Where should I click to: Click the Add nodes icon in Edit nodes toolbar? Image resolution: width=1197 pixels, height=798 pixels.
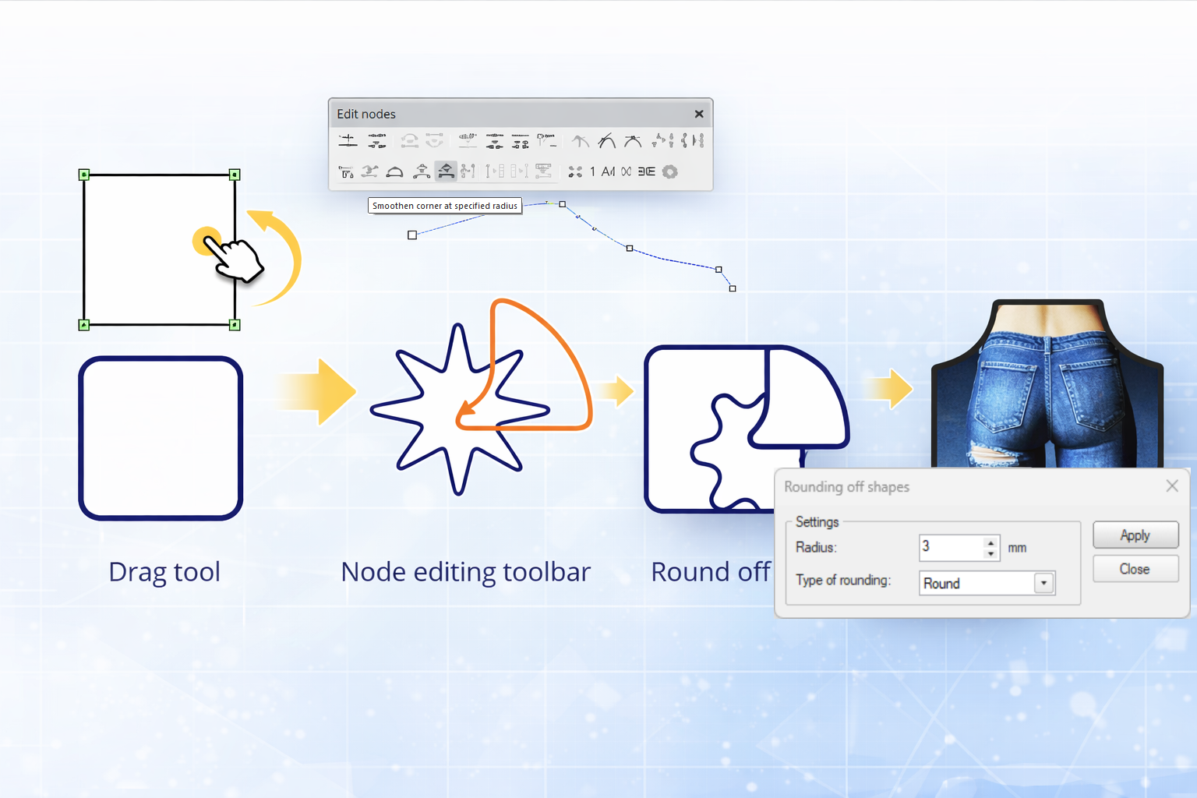[348, 140]
